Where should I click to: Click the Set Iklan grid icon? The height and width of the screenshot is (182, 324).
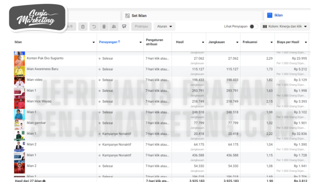pyautogui.click(x=127, y=16)
